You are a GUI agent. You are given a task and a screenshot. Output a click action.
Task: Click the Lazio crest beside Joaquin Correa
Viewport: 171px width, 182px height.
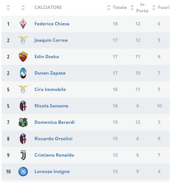coord(23,40)
